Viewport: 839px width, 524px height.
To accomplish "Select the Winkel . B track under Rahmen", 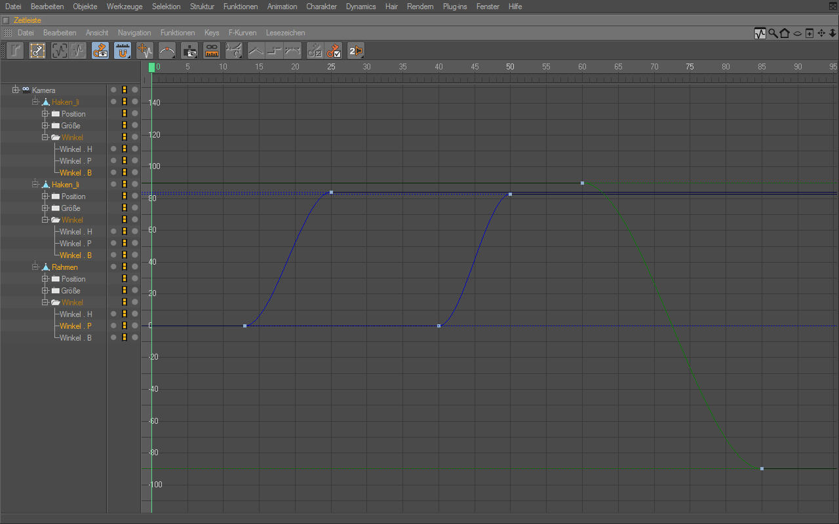I will (75, 338).
